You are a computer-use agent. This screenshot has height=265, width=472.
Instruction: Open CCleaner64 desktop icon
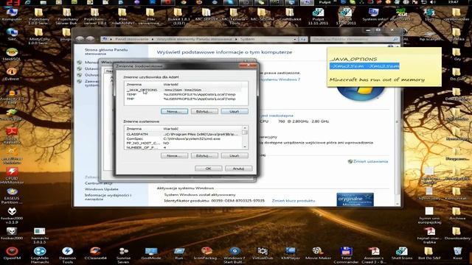tap(95, 253)
